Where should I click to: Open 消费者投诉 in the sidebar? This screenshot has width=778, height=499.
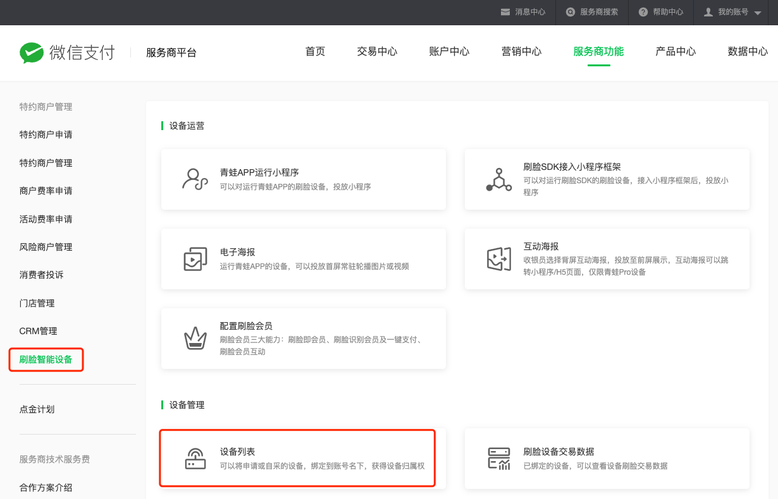[x=42, y=275]
